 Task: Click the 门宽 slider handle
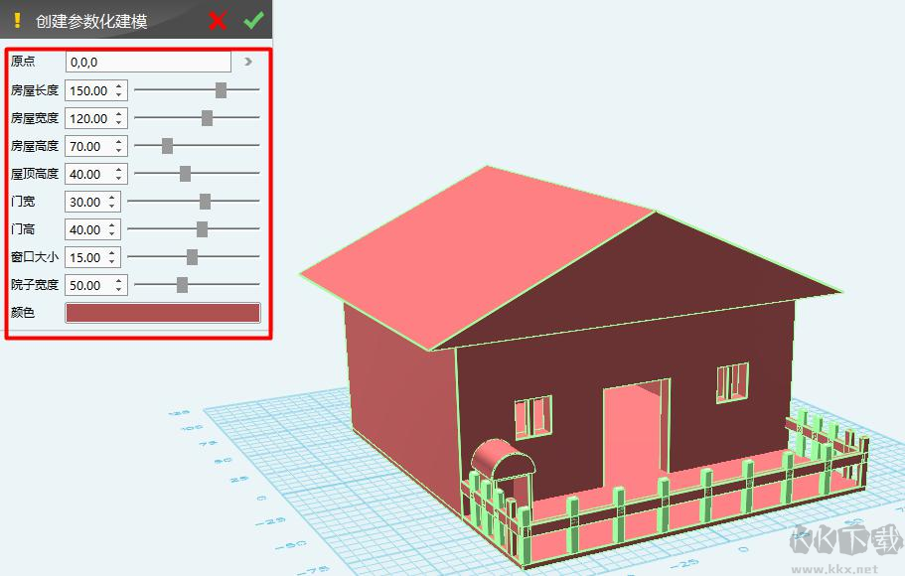click(206, 200)
